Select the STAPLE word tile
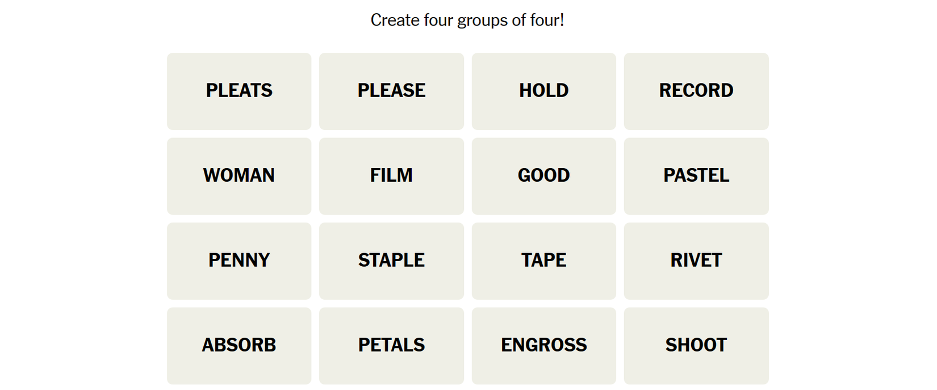This screenshot has height=390, width=937. [x=391, y=261]
